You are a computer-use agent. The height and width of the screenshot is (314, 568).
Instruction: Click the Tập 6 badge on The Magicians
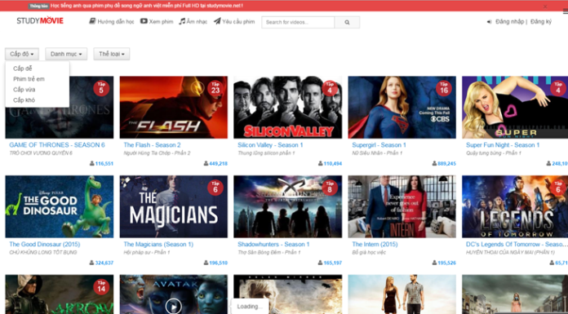coord(215,188)
